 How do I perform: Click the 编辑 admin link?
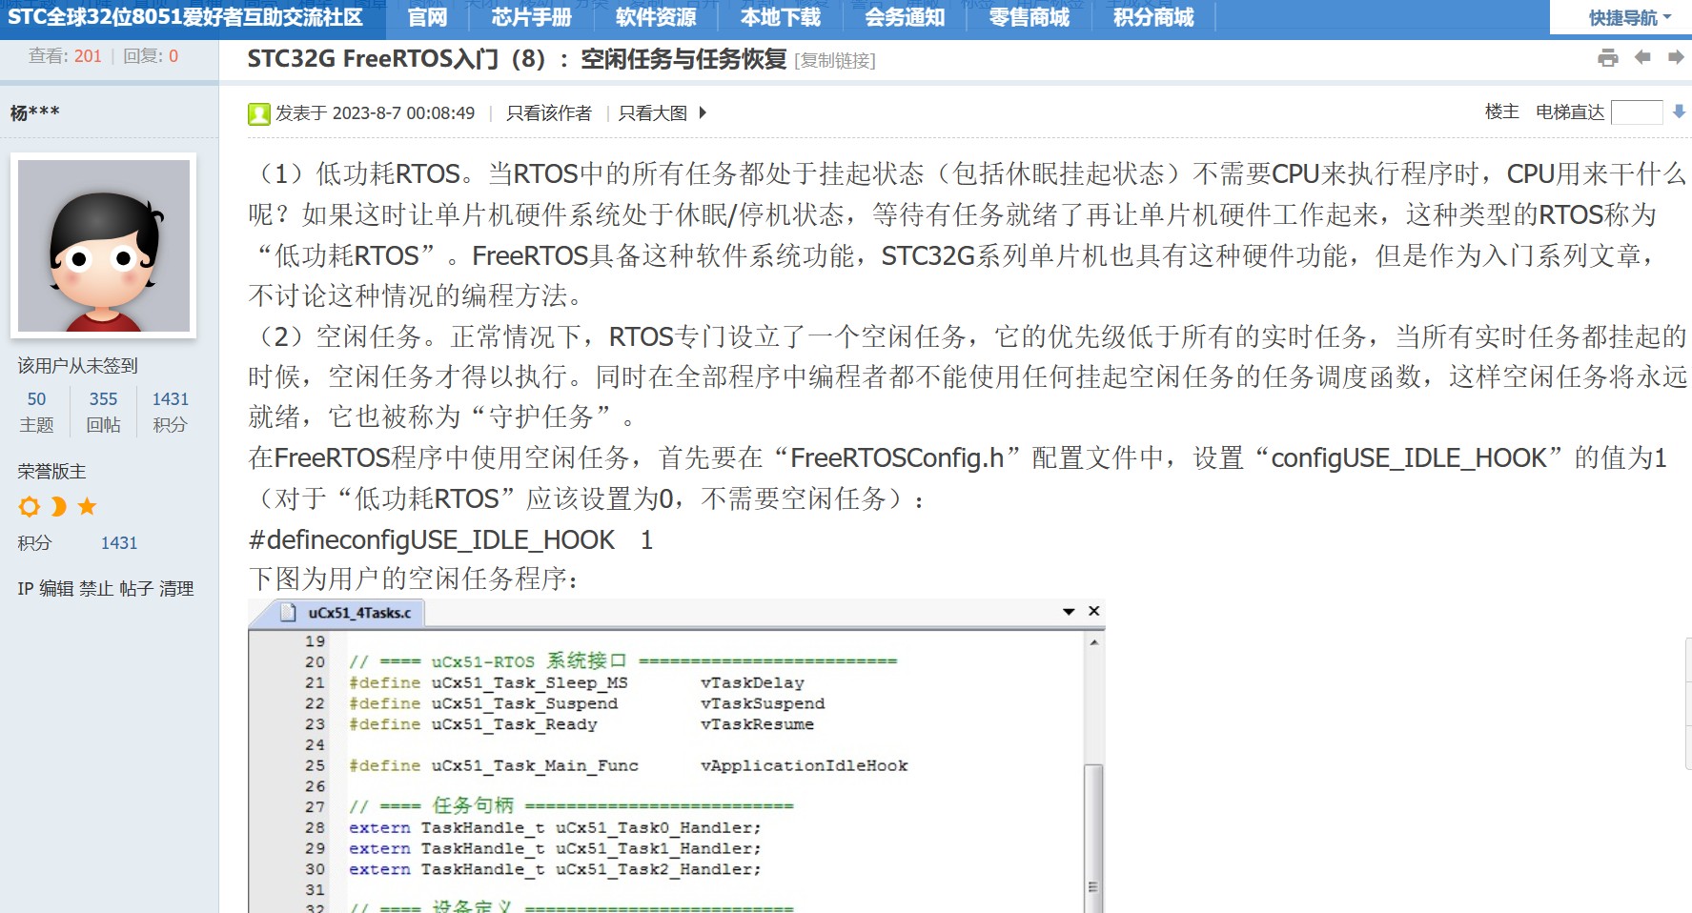point(56,589)
